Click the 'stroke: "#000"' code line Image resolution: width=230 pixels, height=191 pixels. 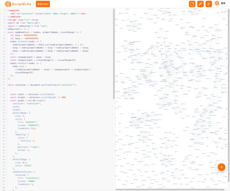click(x=27, y=181)
